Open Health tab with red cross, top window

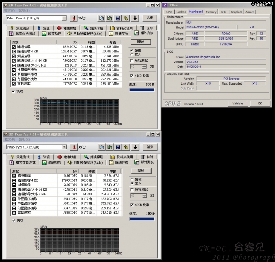point(67,28)
